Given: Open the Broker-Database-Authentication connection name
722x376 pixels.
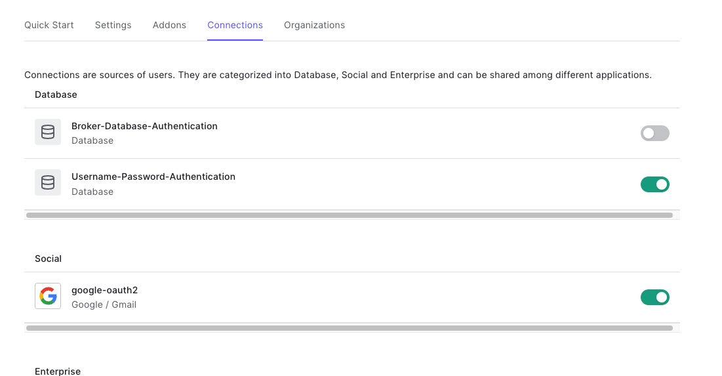Looking at the screenshot, I should point(144,126).
